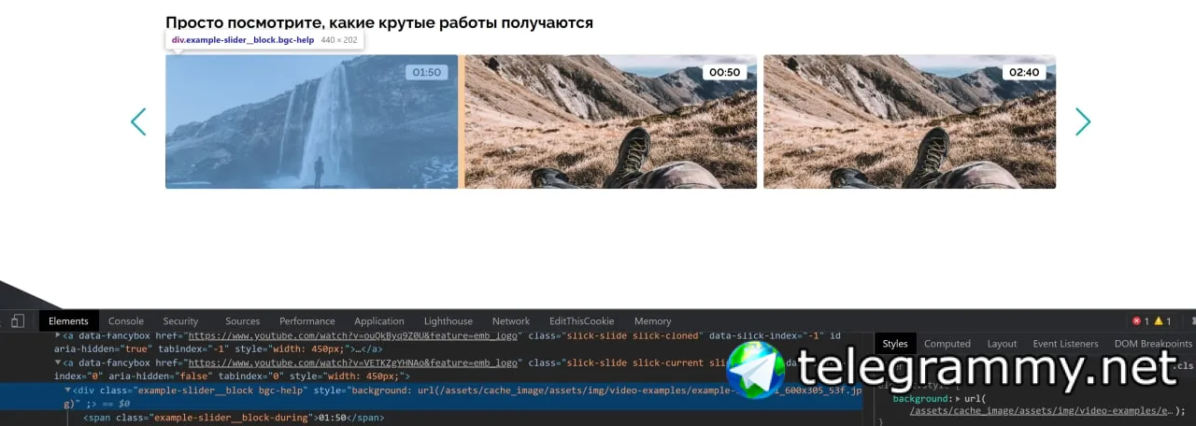Click the next slide arrow
This screenshot has height=426, width=1196.
[x=1083, y=121]
